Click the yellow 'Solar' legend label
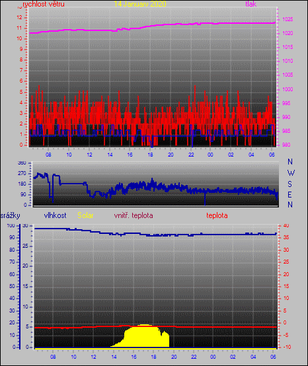This screenshot has width=308, height=366. coord(85,215)
